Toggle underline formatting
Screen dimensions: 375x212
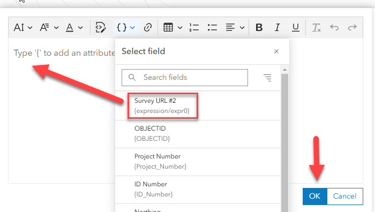(296, 27)
